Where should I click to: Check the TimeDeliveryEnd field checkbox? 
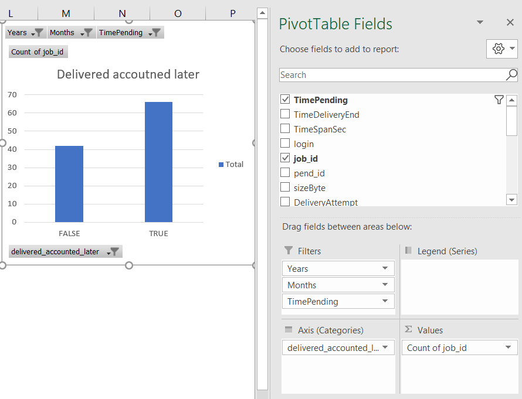[x=285, y=115]
